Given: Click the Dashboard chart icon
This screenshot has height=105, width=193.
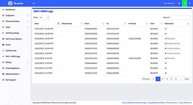Looking at the screenshot, I should pyautogui.click(x=3, y=9).
